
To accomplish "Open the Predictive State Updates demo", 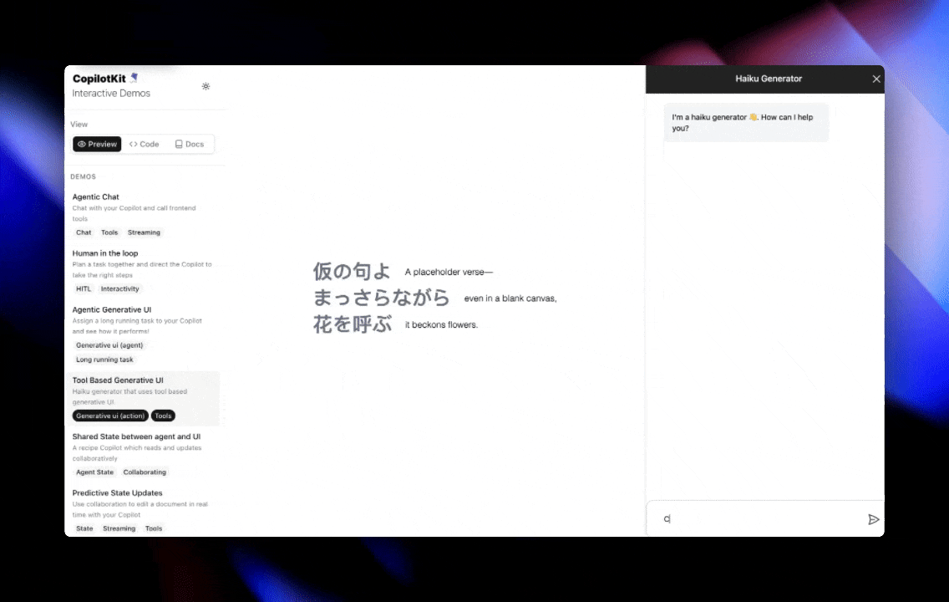I will [117, 492].
